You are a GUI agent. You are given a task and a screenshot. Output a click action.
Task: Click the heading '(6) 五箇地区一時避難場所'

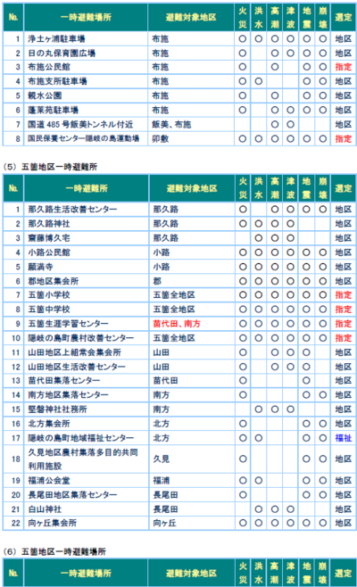click(x=54, y=552)
